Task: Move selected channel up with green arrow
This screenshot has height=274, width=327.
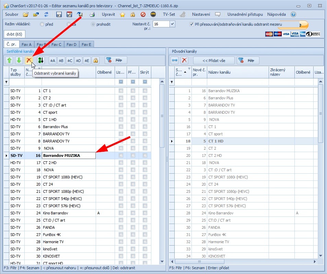Action: coord(9,60)
